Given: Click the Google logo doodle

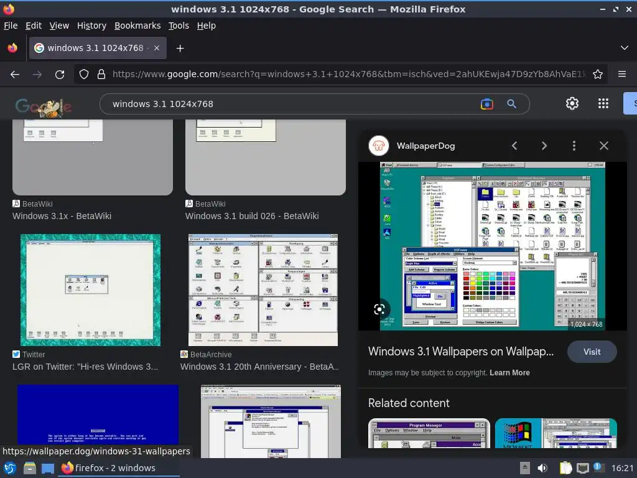Looking at the screenshot, I should [x=44, y=106].
